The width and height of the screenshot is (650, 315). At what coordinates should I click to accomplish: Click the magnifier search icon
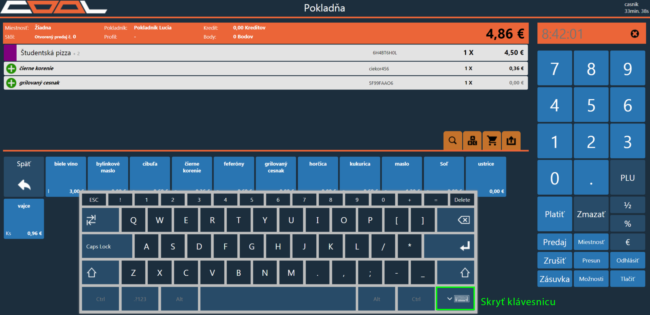pos(452,140)
